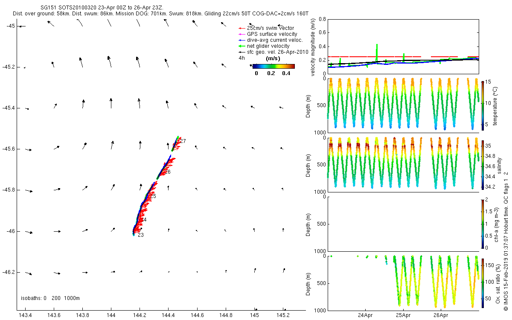512x320 pixels.
Task: Click the '24Apr' date tick label
Action: click(x=366, y=316)
